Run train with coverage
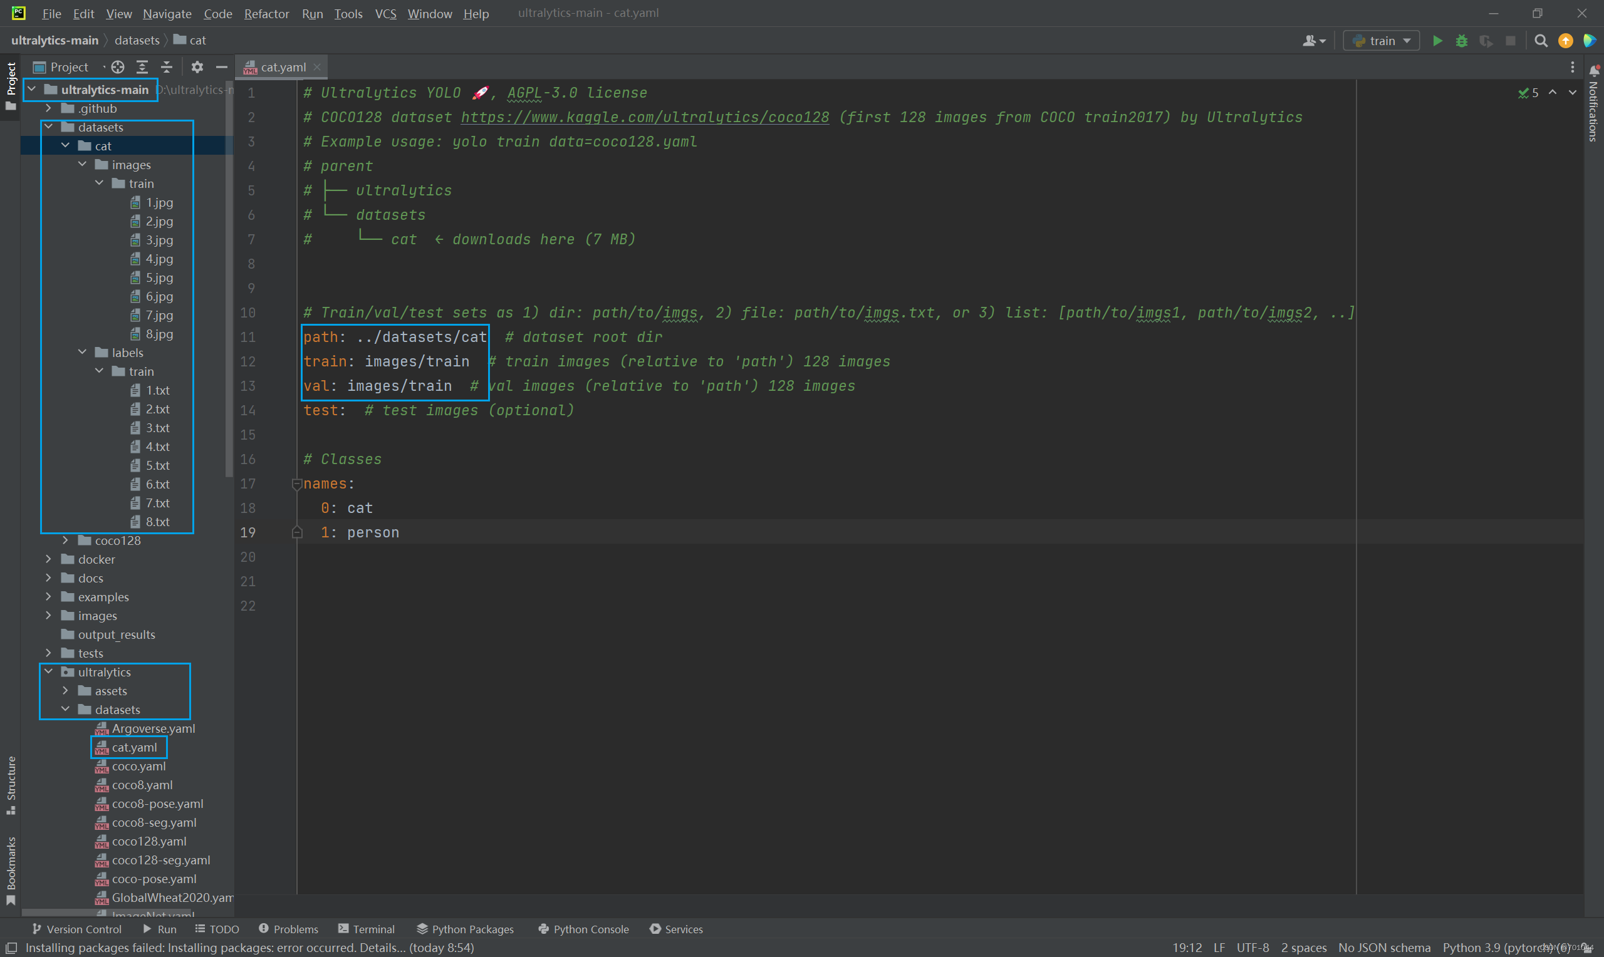This screenshot has width=1604, height=957. [1486, 41]
